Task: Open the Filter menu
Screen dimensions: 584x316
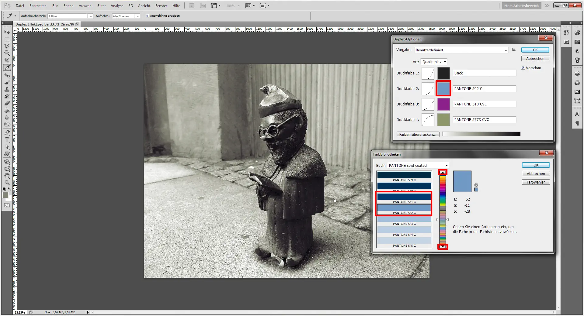Action: click(102, 5)
